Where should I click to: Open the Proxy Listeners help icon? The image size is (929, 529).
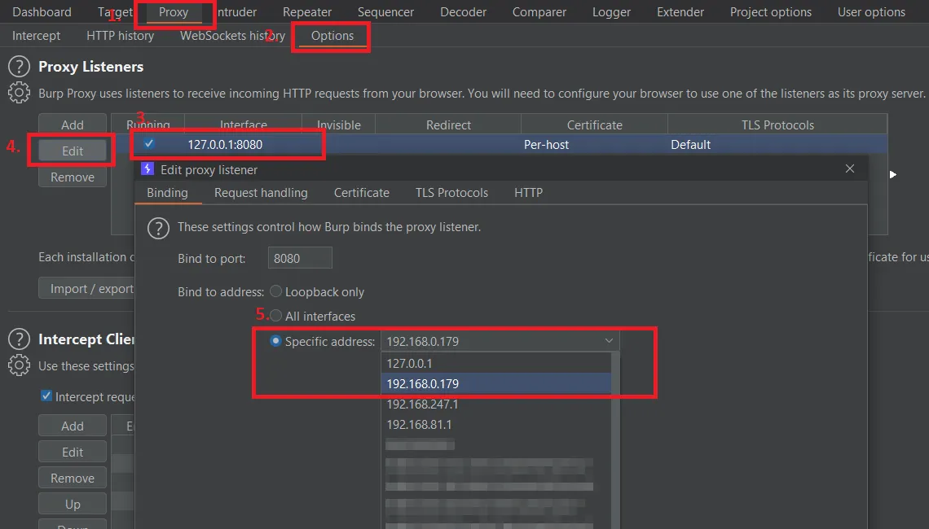pyautogui.click(x=17, y=67)
